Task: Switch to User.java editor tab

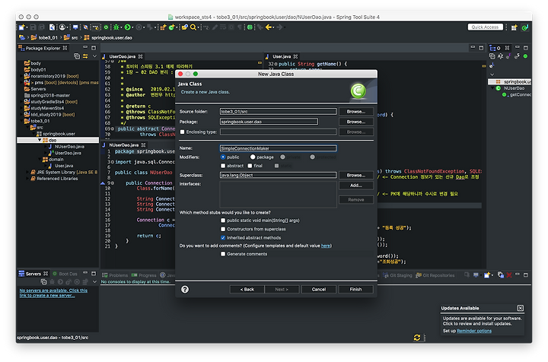Action: tap(282, 56)
